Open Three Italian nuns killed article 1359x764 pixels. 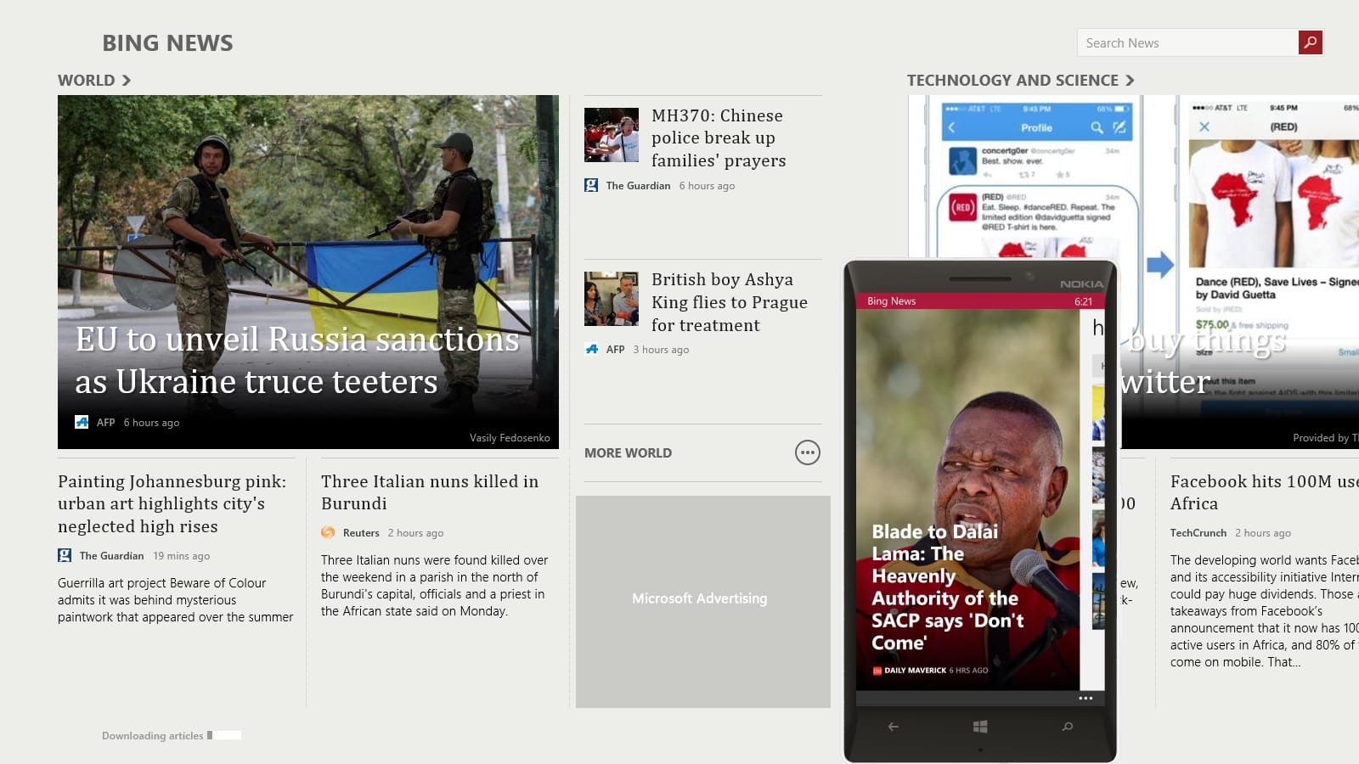(430, 492)
